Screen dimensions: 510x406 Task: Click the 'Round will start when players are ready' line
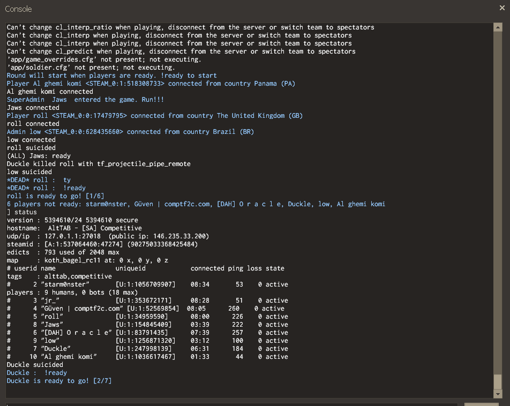point(111,76)
